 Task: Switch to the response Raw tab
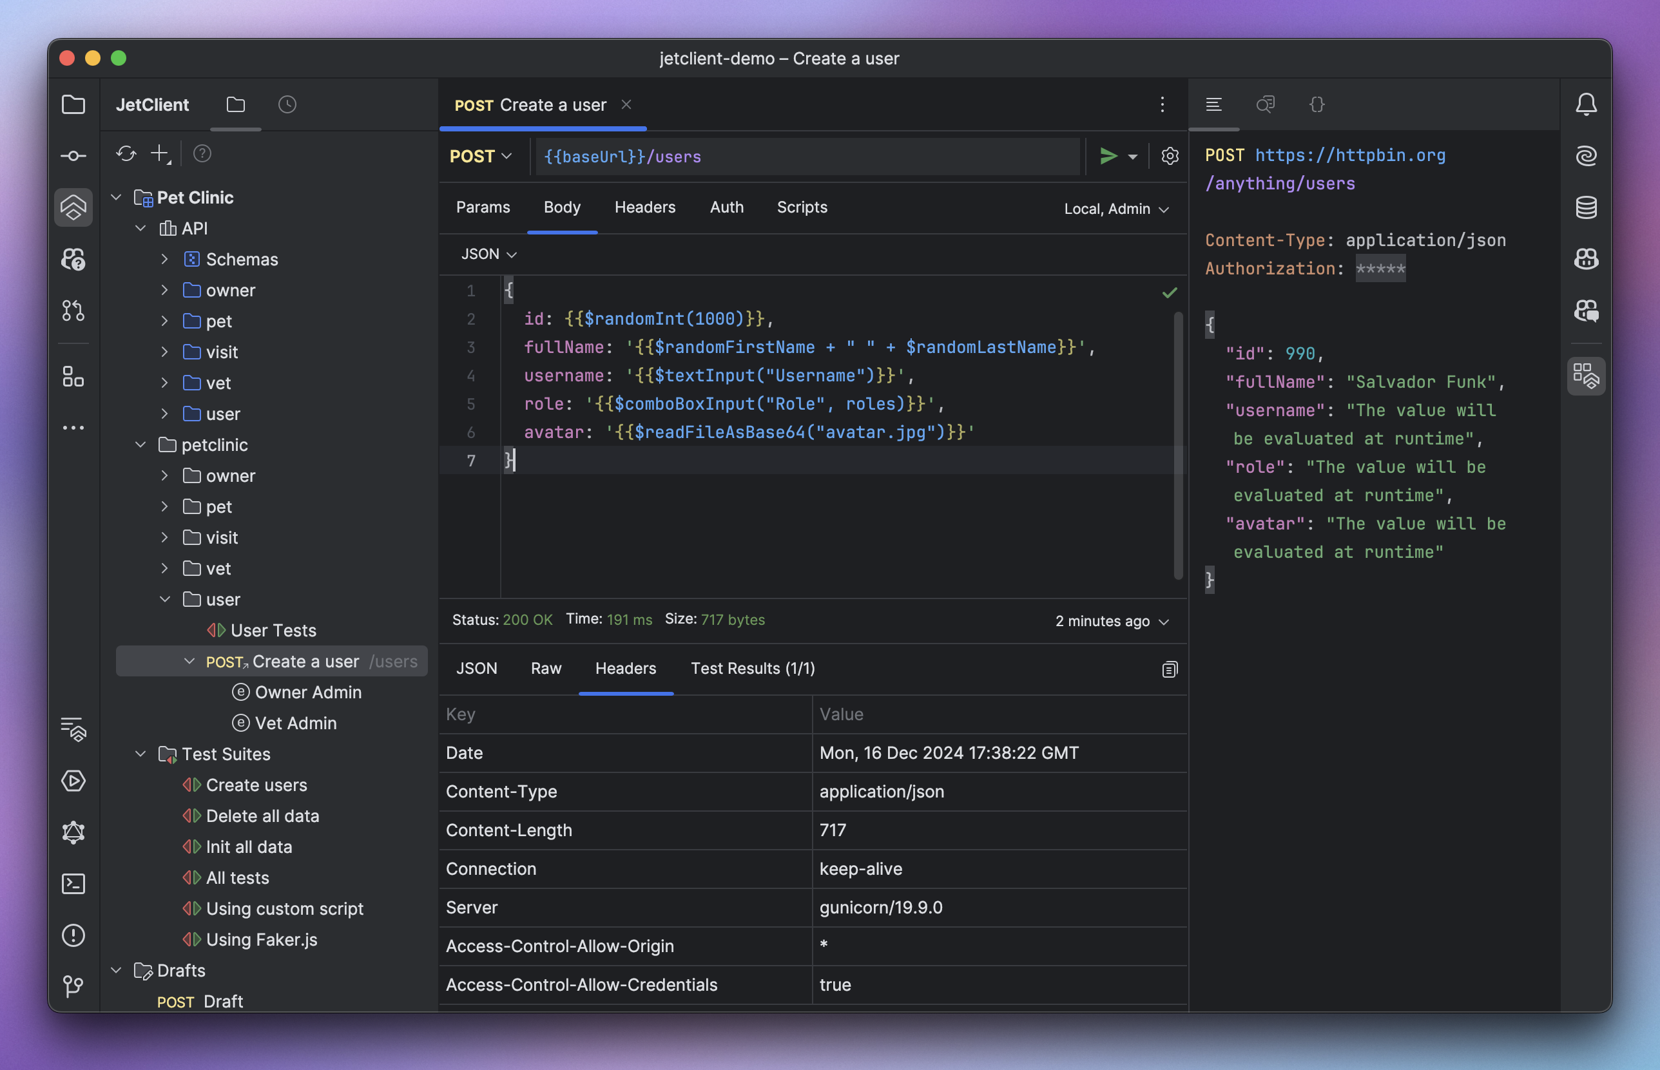pyautogui.click(x=546, y=669)
